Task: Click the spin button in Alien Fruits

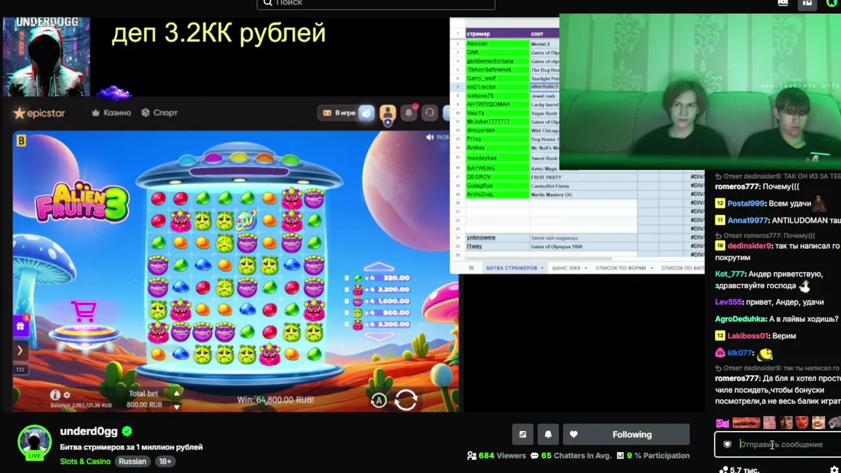Action: click(405, 399)
